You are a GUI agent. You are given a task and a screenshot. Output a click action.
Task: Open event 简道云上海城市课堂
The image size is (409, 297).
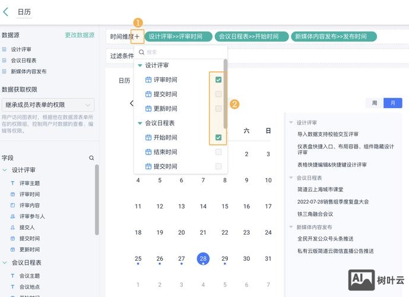(x=321, y=189)
